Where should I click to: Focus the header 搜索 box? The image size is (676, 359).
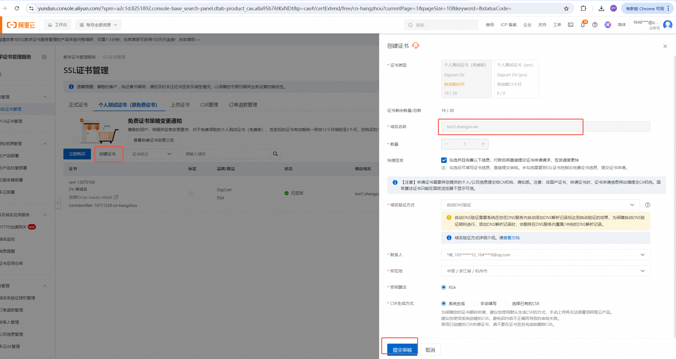[x=441, y=25]
